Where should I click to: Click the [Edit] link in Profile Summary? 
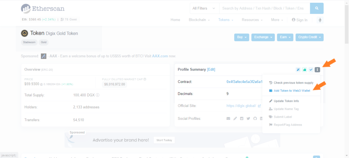211,70
